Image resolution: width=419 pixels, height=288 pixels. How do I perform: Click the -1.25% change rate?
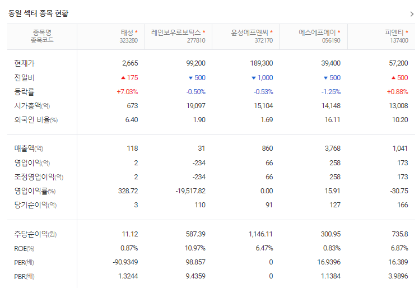(x=331, y=92)
